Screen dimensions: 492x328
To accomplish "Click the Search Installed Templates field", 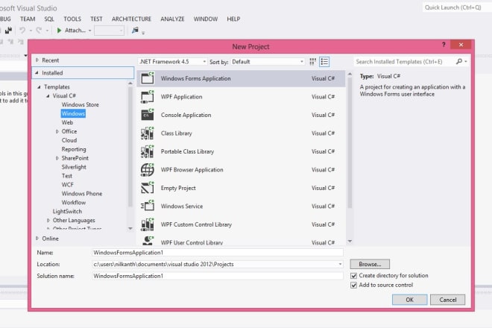I will point(404,62).
